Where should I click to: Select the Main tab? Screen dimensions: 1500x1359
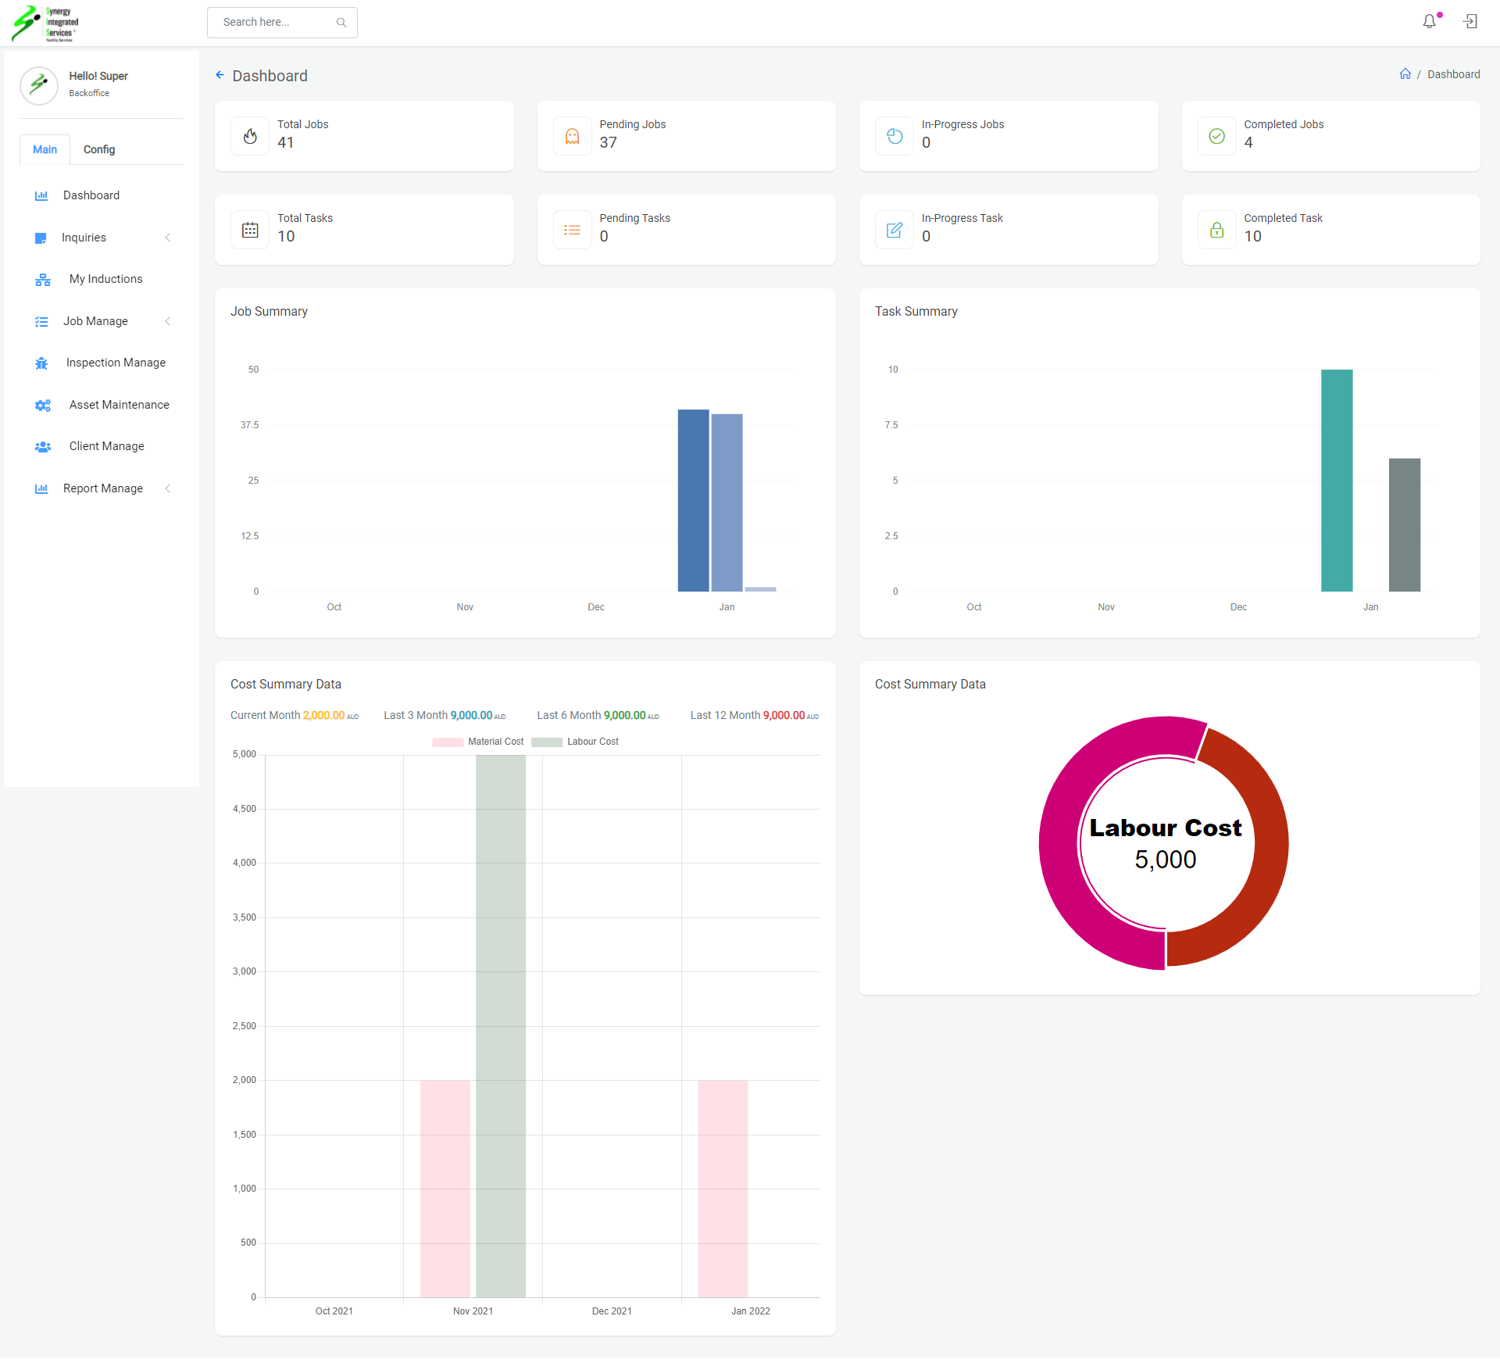pos(45,149)
